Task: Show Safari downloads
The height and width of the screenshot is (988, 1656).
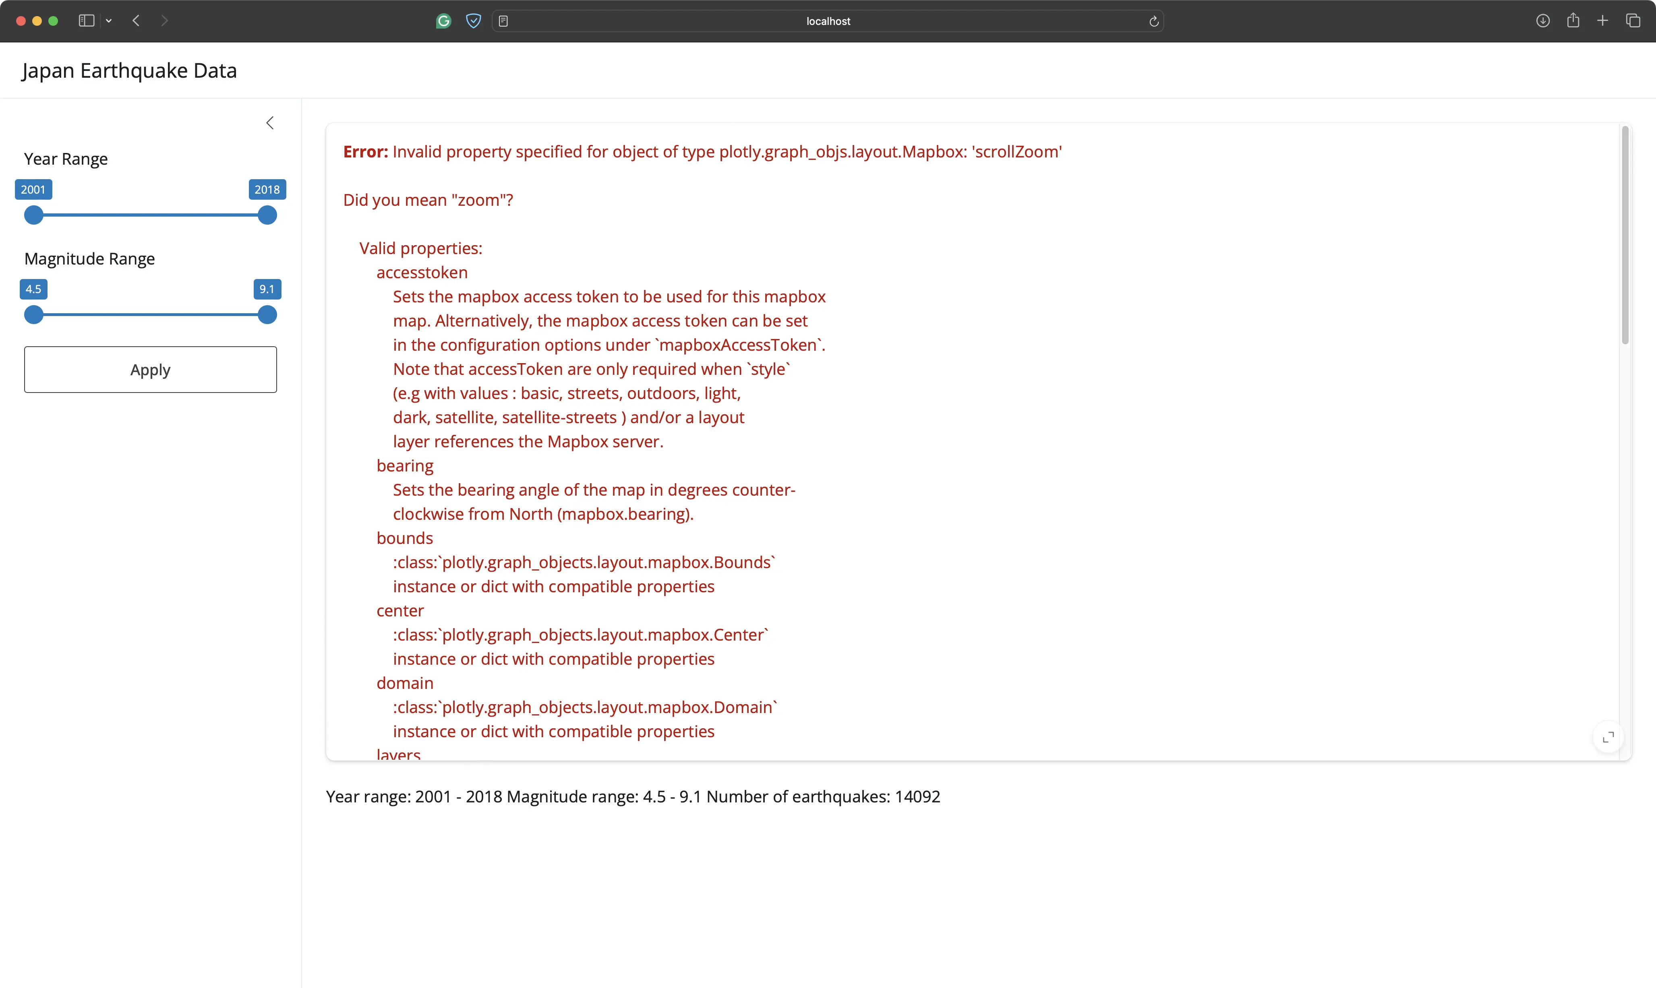Action: pos(1543,21)
